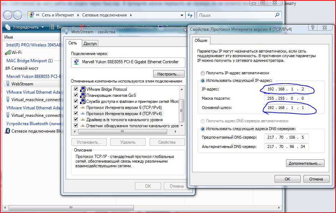Click the network icon in the address bar

click(31, 15)
